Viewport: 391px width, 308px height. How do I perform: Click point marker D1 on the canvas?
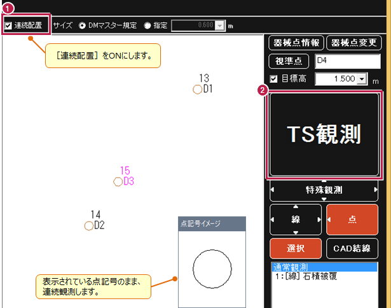pos(197,89)
